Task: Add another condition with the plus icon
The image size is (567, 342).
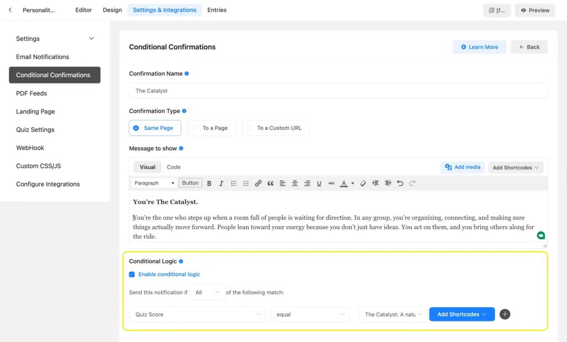Action: point(505,314)
